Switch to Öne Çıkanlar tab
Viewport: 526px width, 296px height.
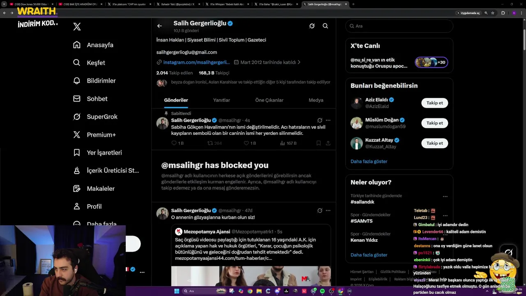pyautogui.click(x=269, y=100)
